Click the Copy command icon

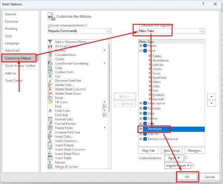click(x=50, y=68)
